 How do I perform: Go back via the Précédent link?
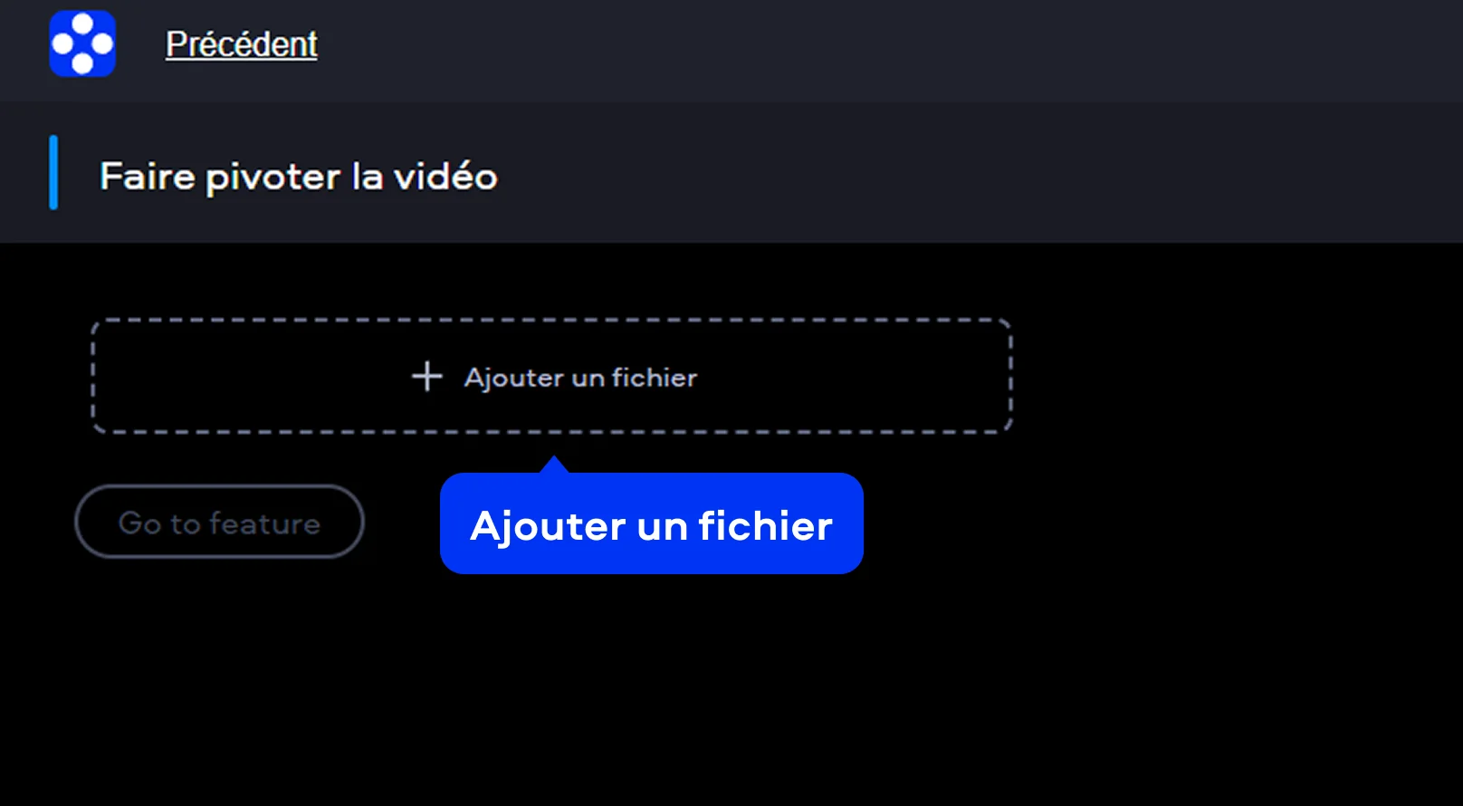tap(241, 43)
